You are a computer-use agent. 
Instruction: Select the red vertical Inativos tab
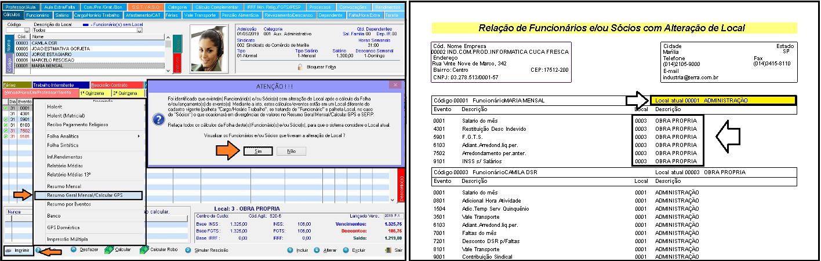click(x=178, y=64)
